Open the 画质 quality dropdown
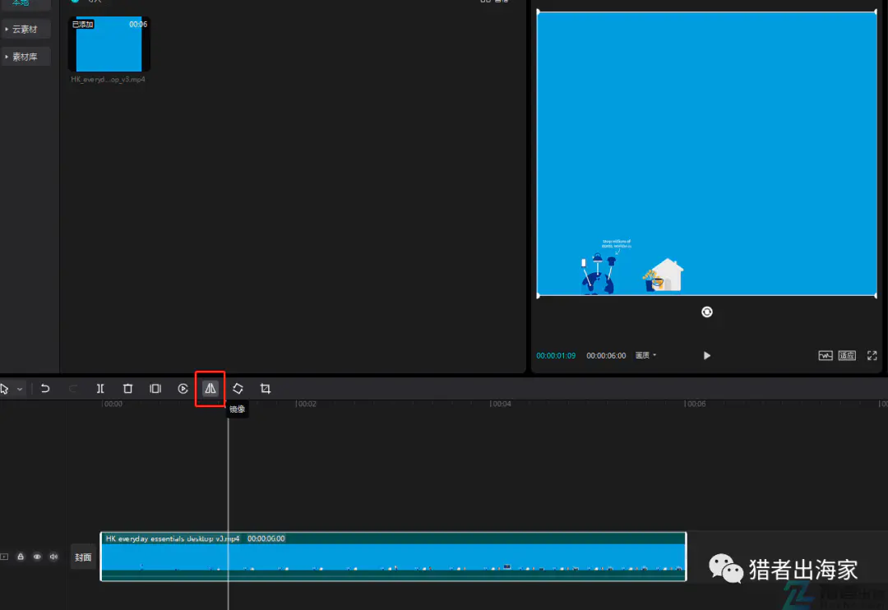The width and height of the screenshot is (888, 610). (x=646, y=355)
